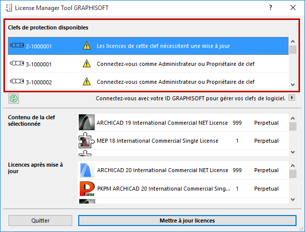
Task: Click the 3-1000001 row's 'Connectez-vous comme Administrateur' message
Action: tap(175, 64)
